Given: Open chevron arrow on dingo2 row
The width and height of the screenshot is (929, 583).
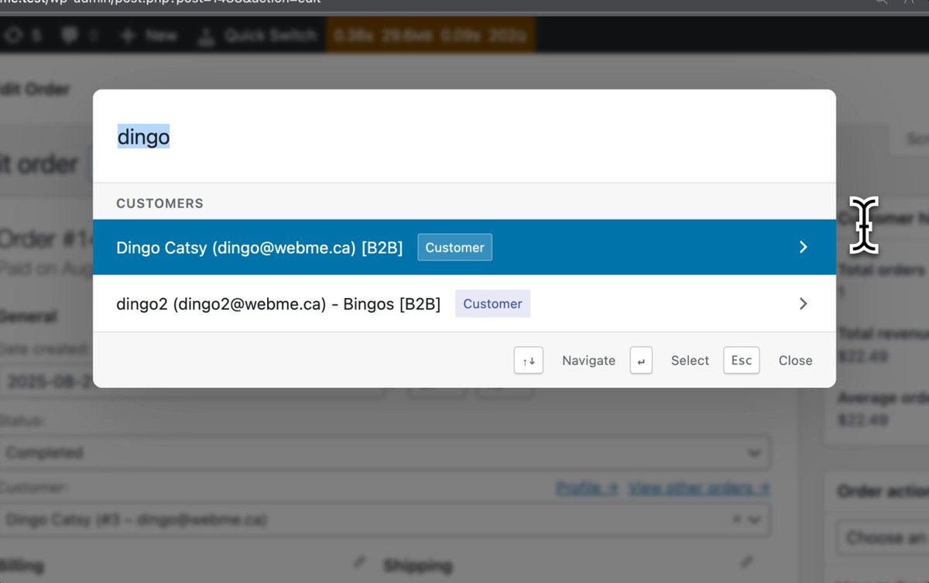Looking at the screenshot, I should [803, 304].
